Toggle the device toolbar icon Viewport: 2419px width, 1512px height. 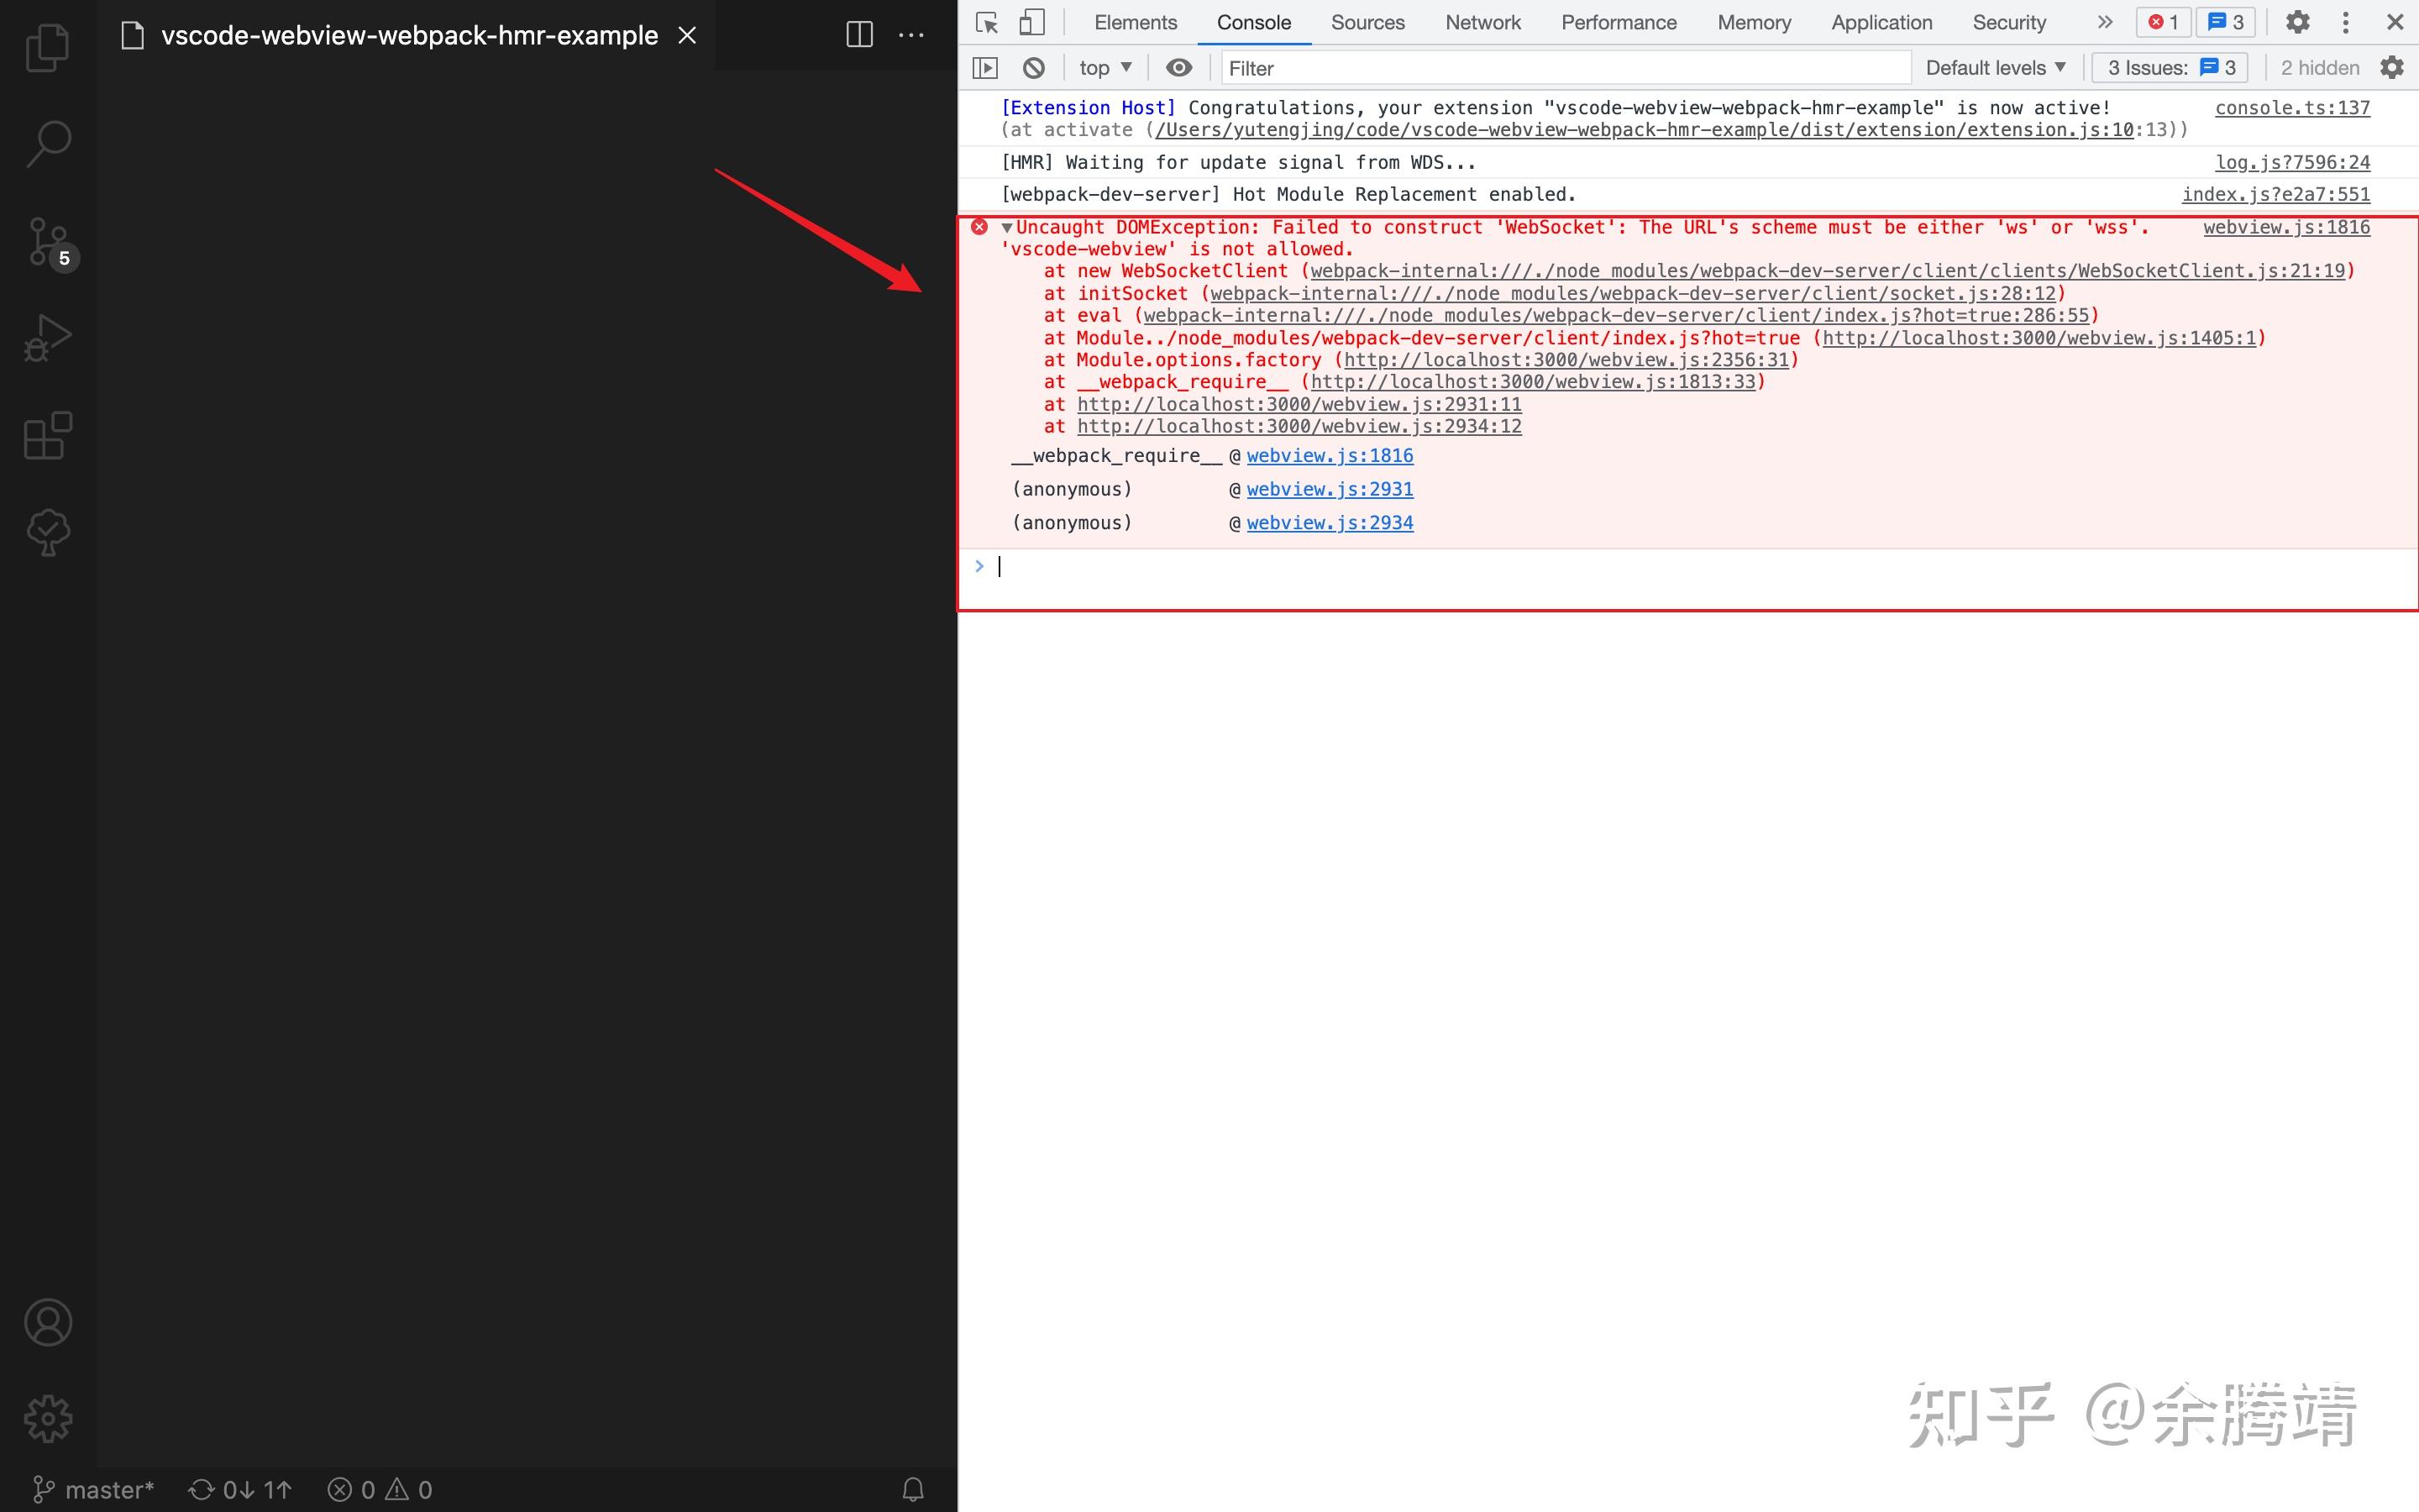coord(1031,22)
